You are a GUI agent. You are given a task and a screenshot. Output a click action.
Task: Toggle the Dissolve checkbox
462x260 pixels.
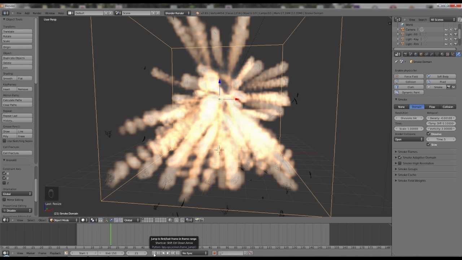pos(428,134)
